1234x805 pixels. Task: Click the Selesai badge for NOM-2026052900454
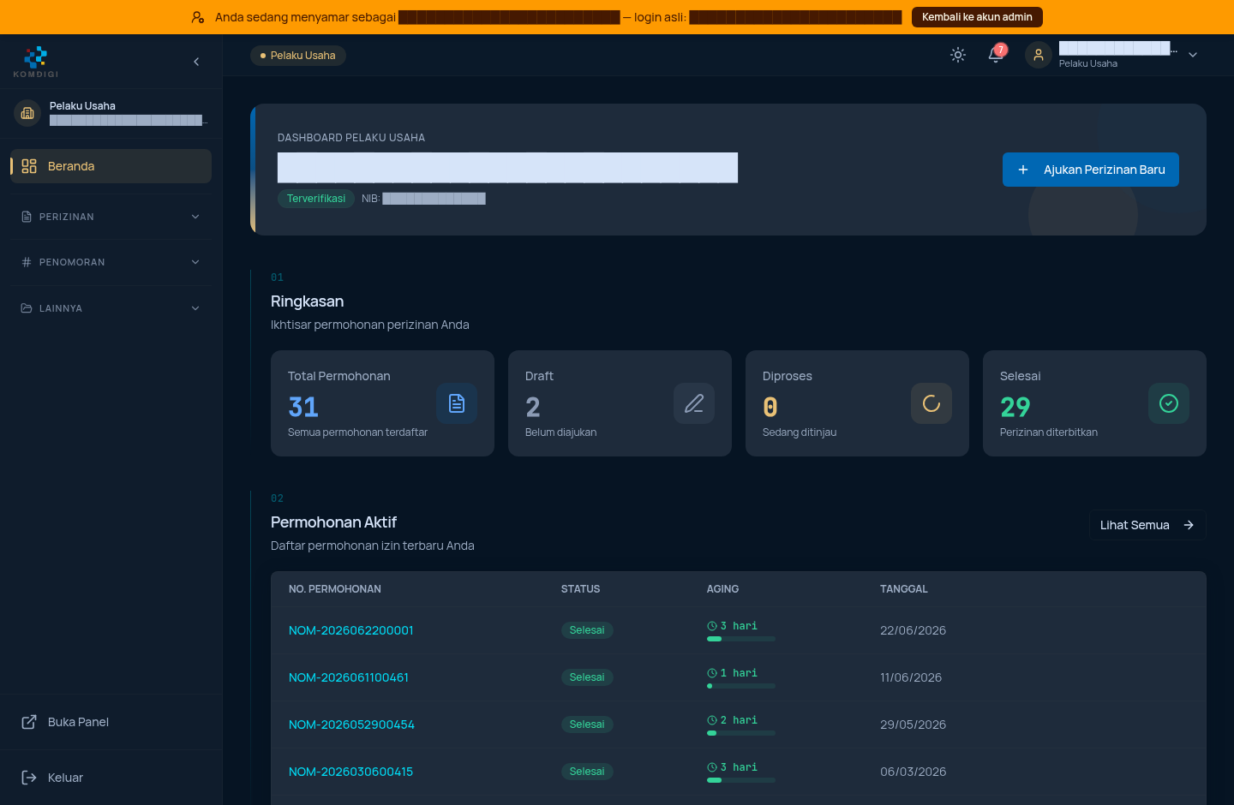click(587, 724)
